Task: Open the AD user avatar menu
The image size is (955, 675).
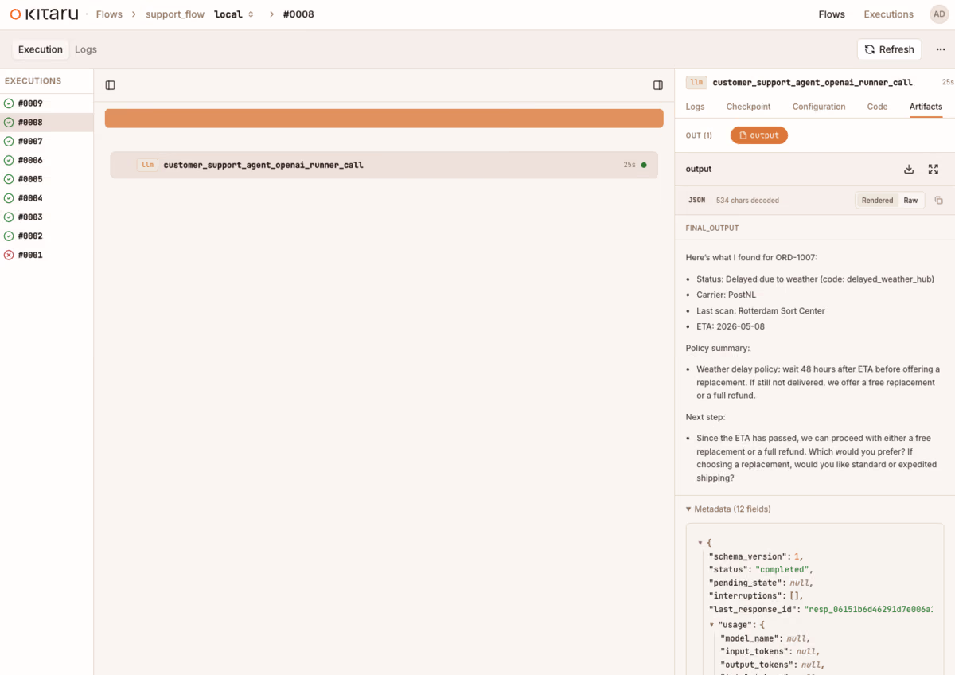Action: click(x=938, y=14)
